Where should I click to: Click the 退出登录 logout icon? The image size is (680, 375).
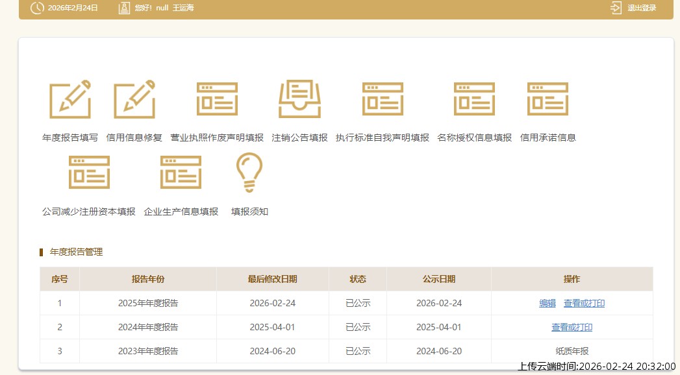616,8
